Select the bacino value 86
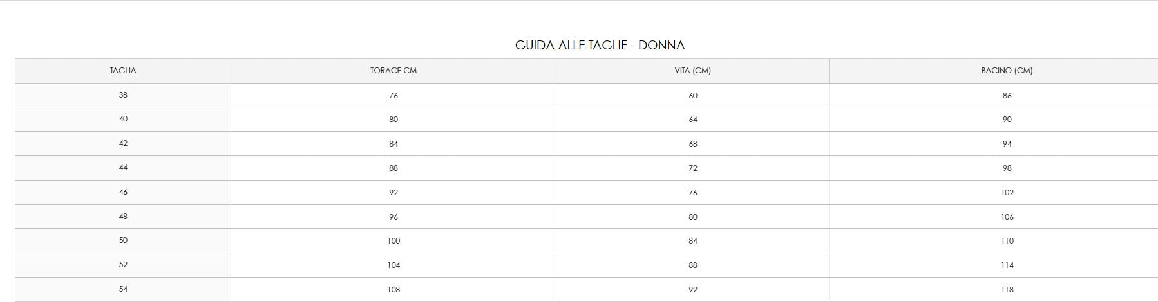The height and width of the screenshot is (302, 1158). click(1007, 96)
